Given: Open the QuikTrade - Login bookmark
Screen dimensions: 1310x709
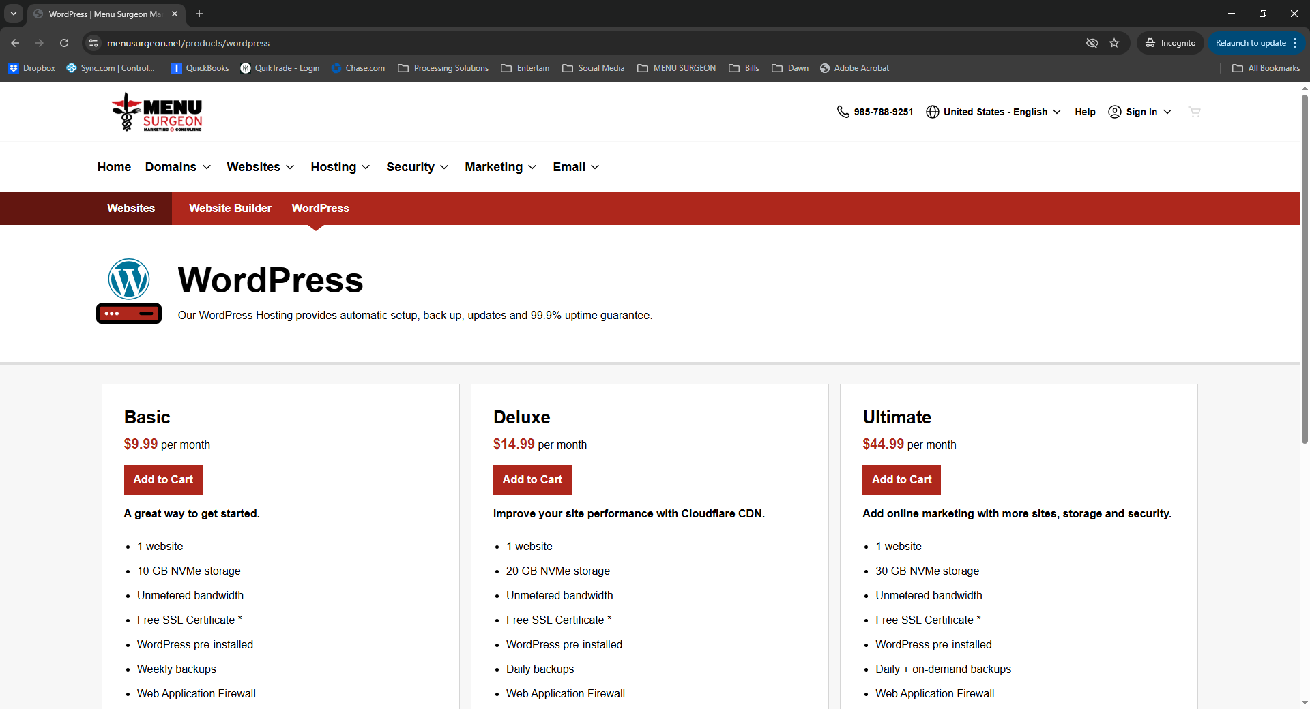Looking at the screenshot, I should click(x=280, y=68).
